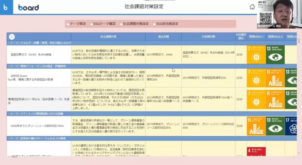Open the circular menu icon in table header
302x165 pixels.
[x=12, y=37]
